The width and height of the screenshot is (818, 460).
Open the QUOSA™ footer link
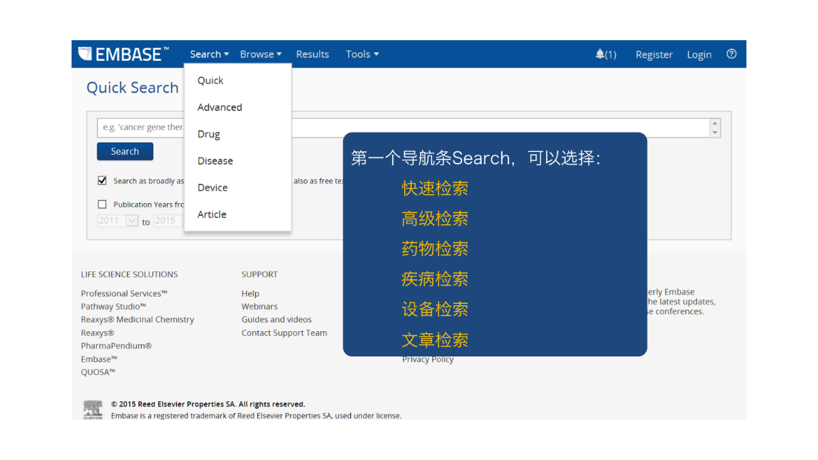pos(98,372)
